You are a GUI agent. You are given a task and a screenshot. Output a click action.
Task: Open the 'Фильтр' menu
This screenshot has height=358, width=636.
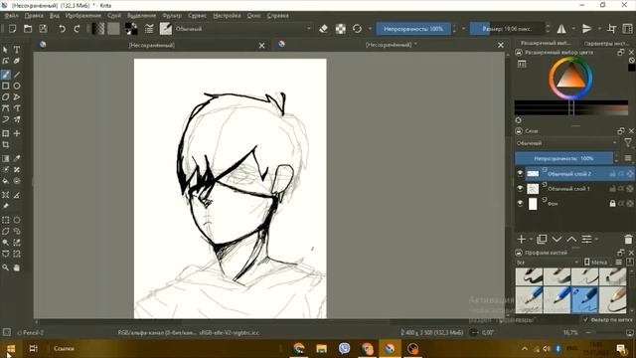pos(172,16)
